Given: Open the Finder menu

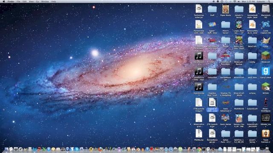Looking at the screenshot, I should [11, 1].
